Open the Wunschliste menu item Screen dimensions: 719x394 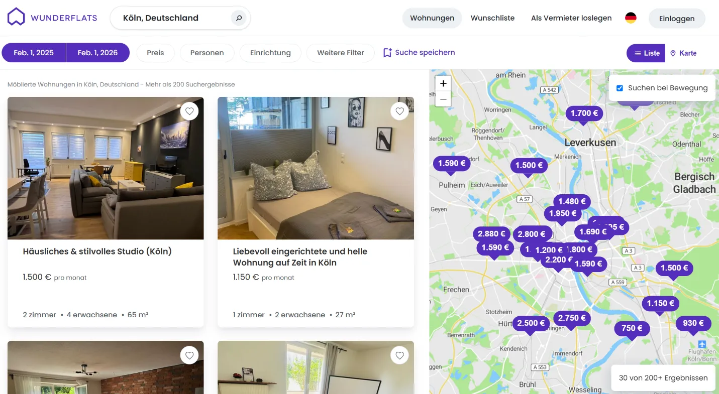pyautogui.click(x=492, y=18)
